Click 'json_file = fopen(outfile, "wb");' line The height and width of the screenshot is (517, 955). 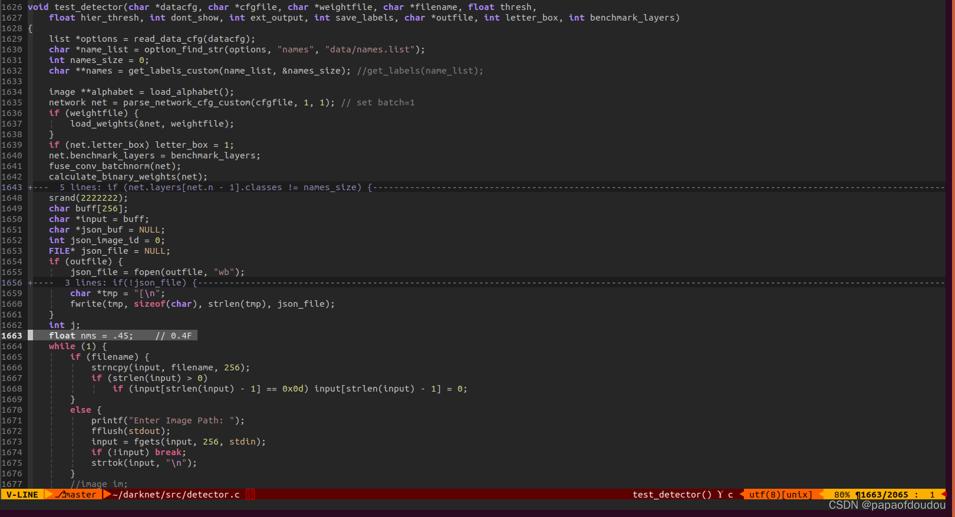tap(157, 272)
